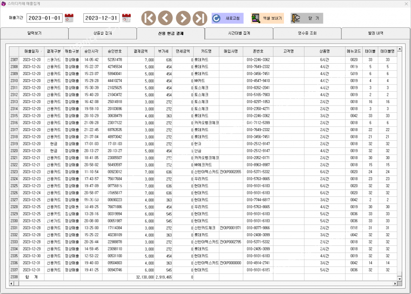Select the 신용 현금 결제 tab
The height and width of the screenshot is (294, 411).
171,33
